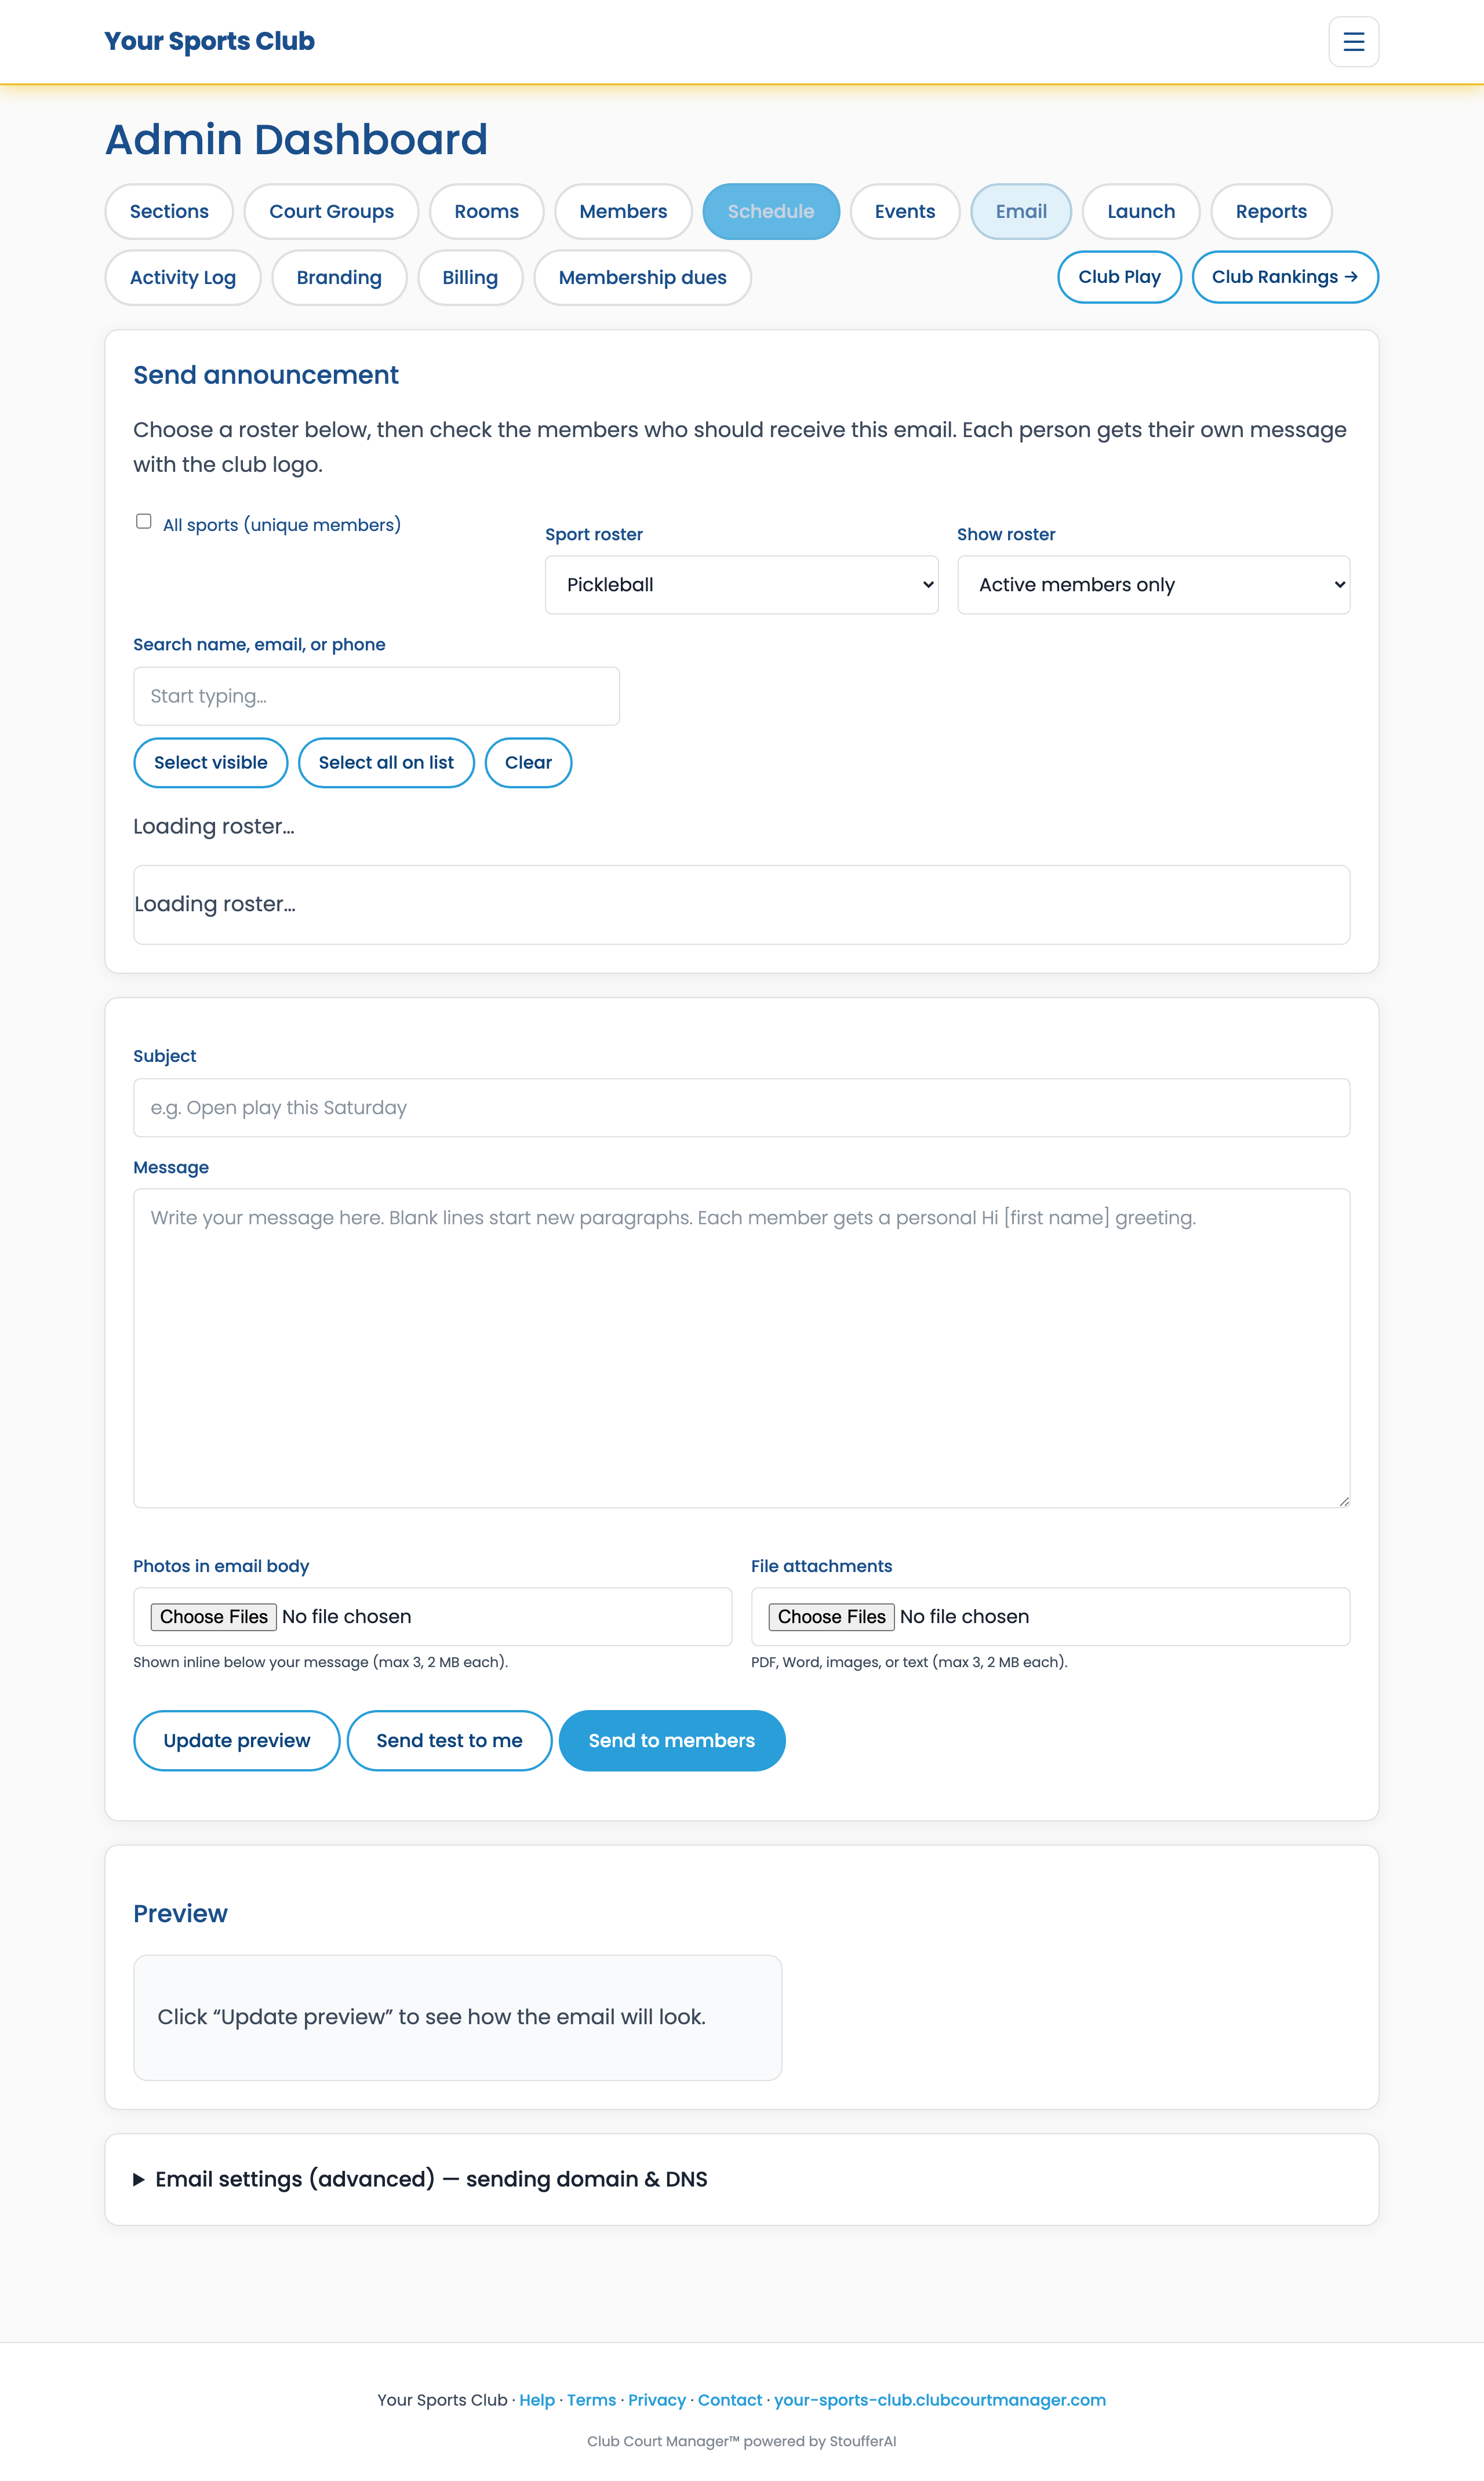Select the Email tab
The height and width of the screenshot is (2481, 1484).
1021,211
